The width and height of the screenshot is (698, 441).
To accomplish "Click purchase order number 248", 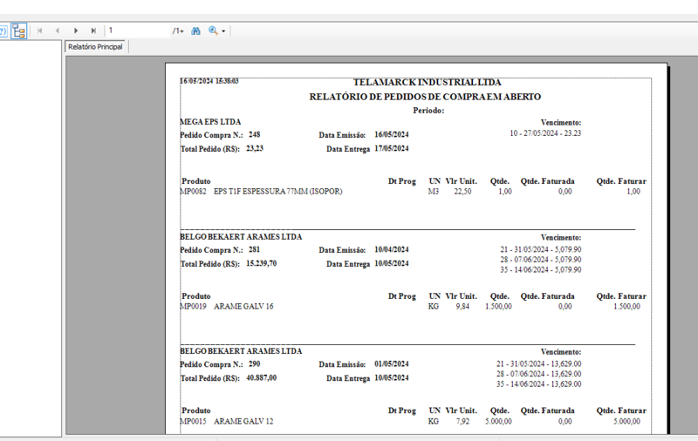I will [254, 135].
